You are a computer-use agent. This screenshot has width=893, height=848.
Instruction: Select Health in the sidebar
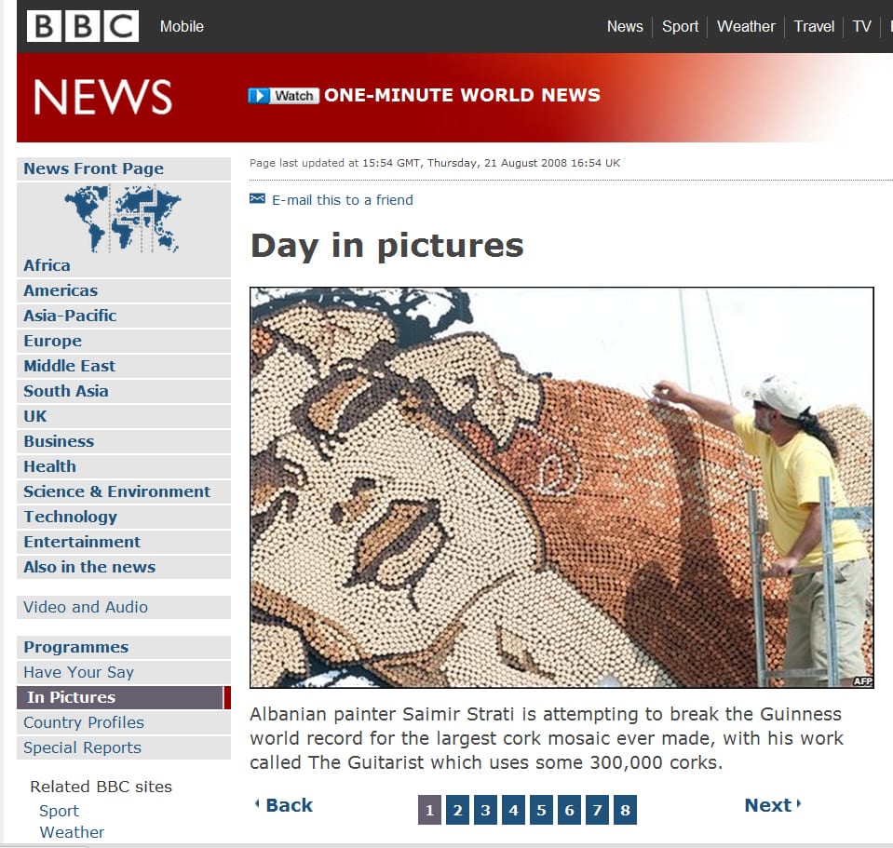coord(124,466)
